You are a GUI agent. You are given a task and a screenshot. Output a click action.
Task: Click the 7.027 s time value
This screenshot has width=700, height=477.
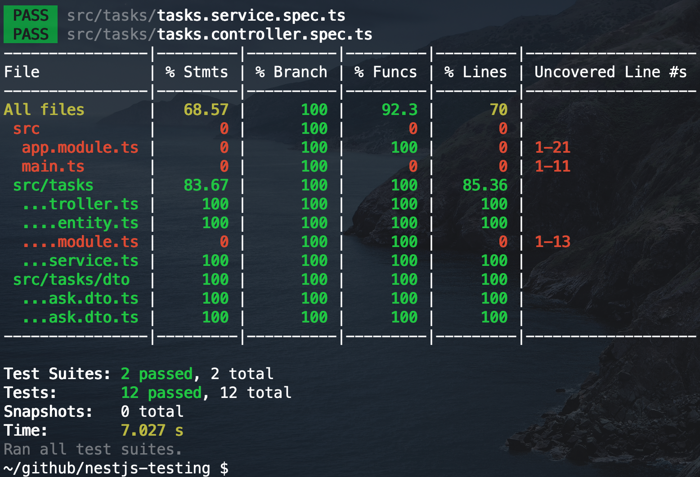(152, 430)
